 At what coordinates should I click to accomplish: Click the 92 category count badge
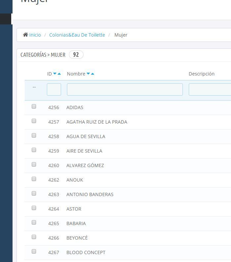(76, 55)
